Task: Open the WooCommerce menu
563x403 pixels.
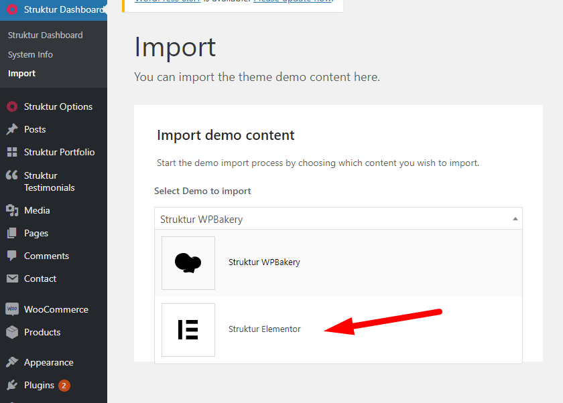Action: [x=54, y=309]
